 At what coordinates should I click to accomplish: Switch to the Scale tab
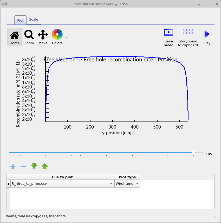(34, 19)
